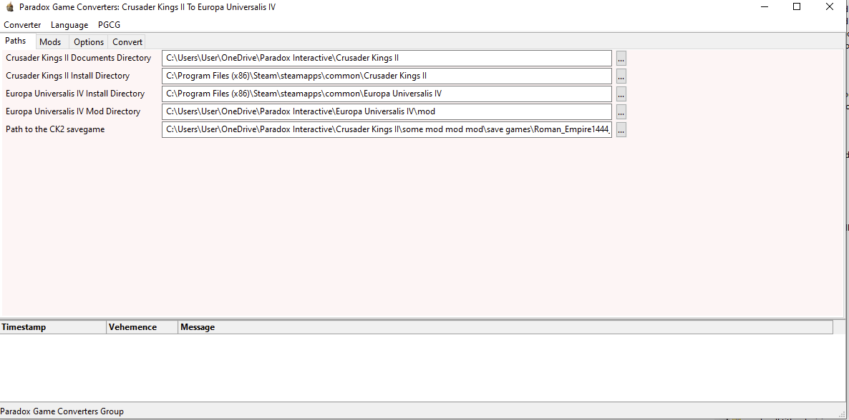This screenshot has width=849, height=420.
Task: Click the CK2 Install Directory path field
Action: click(x=387, y=76)
